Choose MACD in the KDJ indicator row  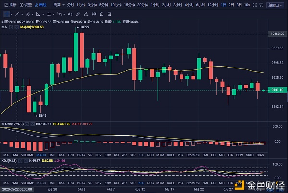41,183
